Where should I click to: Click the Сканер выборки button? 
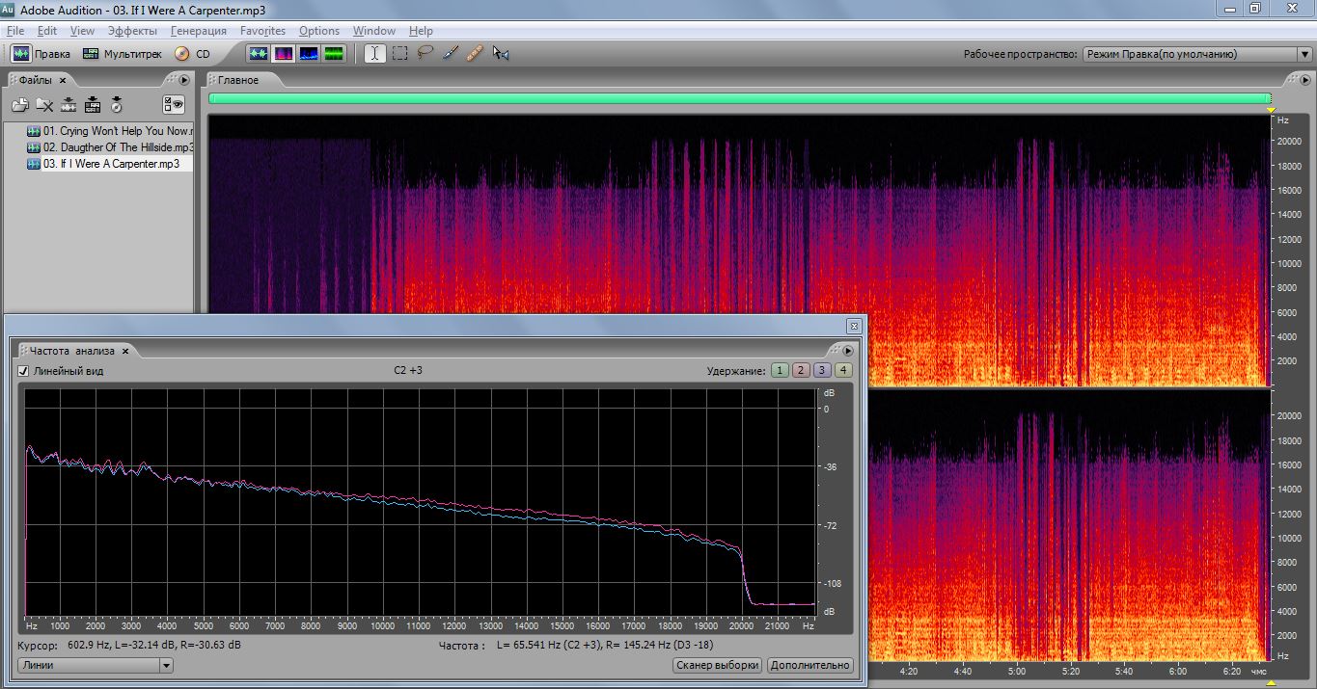pos(717,665)
